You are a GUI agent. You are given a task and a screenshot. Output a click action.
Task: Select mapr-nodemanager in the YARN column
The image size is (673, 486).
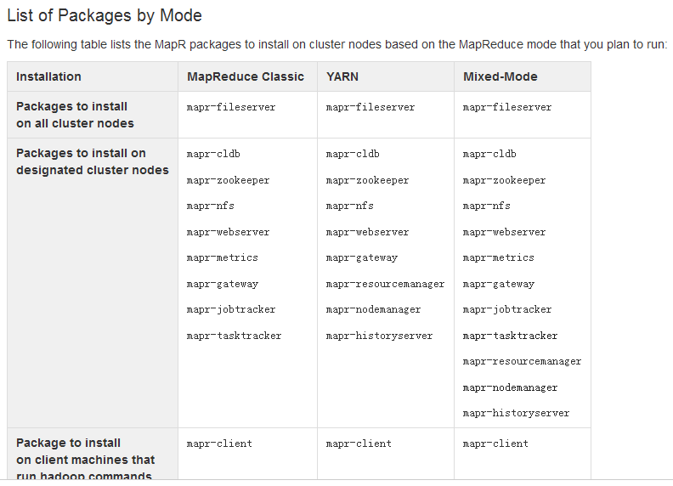point(373,309)
